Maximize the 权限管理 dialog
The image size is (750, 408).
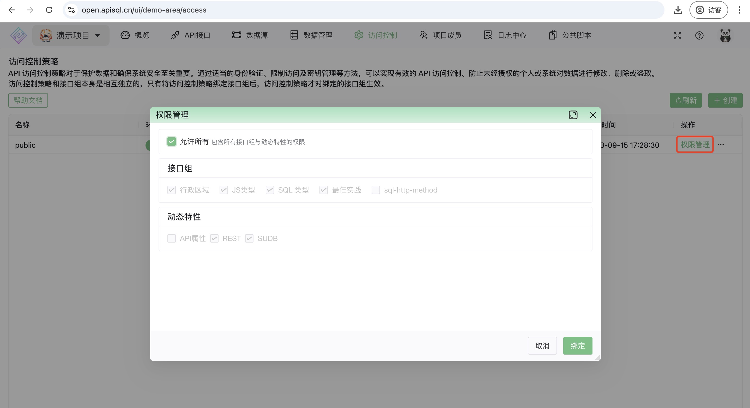click(573, 115)
